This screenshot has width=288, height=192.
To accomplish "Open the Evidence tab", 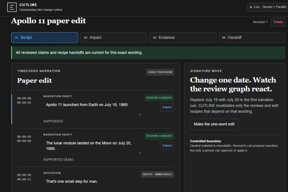I will click(x=183, y=38).
